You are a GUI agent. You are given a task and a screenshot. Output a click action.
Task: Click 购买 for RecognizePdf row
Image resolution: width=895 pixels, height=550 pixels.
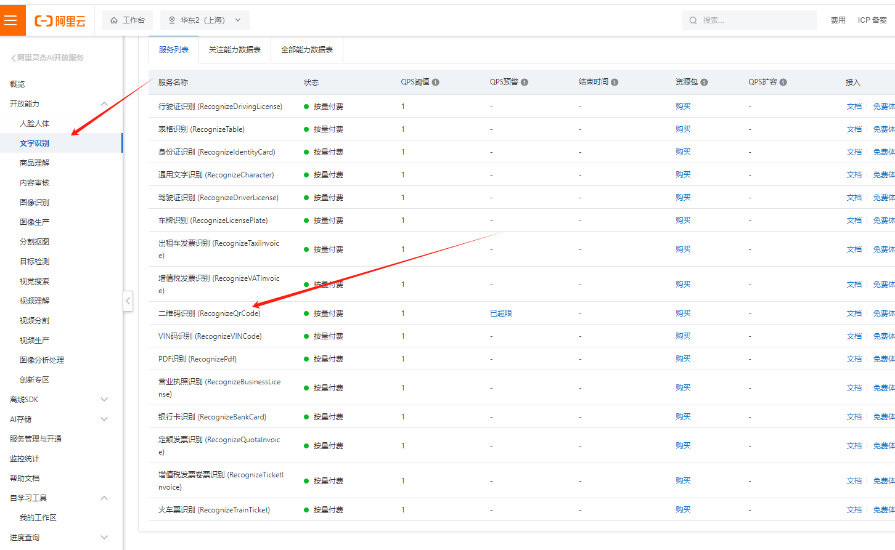pyautogui.click(x=683, y=359)
